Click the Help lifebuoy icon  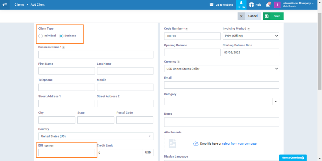251,5
